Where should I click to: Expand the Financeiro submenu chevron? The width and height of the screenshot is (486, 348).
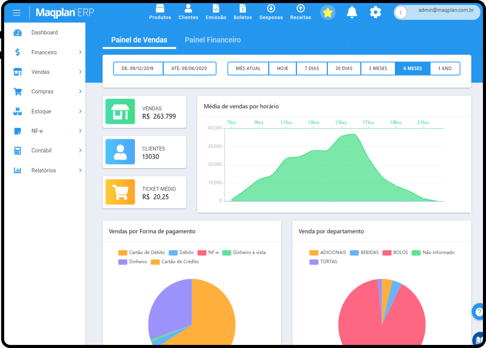(80, 52)
